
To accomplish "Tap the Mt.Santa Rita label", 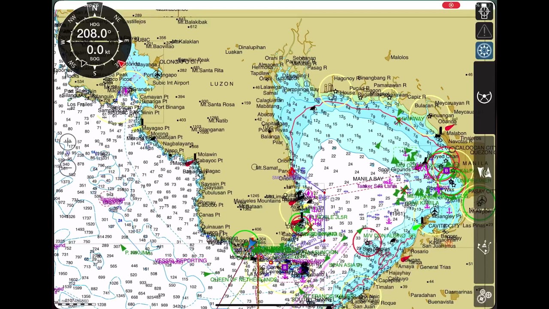I will [208, 70].
